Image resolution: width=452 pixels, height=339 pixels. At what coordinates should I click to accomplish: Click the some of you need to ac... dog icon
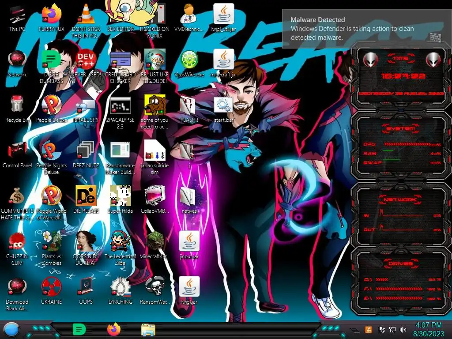(154, 113)
